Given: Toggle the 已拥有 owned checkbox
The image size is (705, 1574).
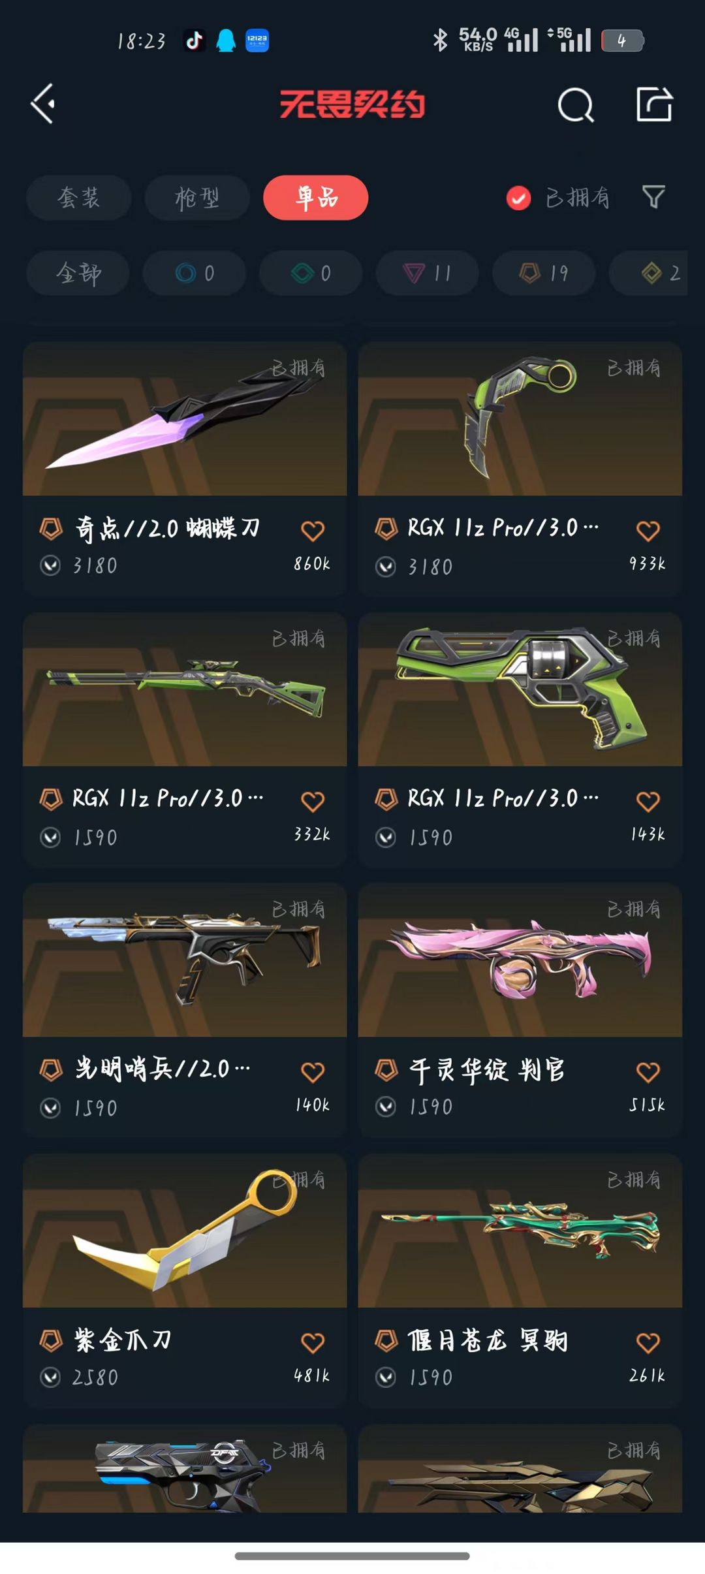Looking at the screenshot, I should coord(518,198).
